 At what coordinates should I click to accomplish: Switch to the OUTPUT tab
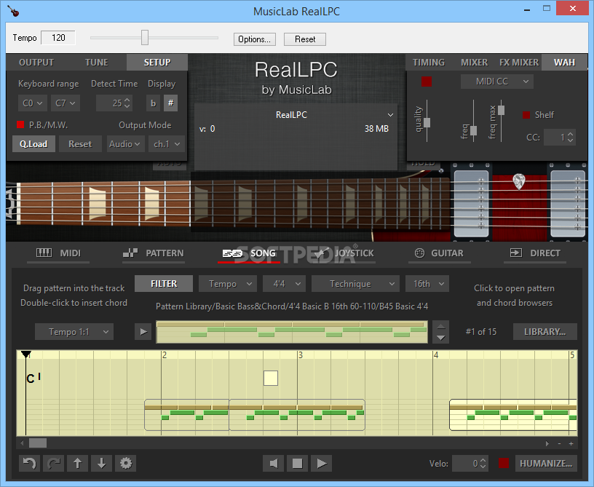[36, 63]
